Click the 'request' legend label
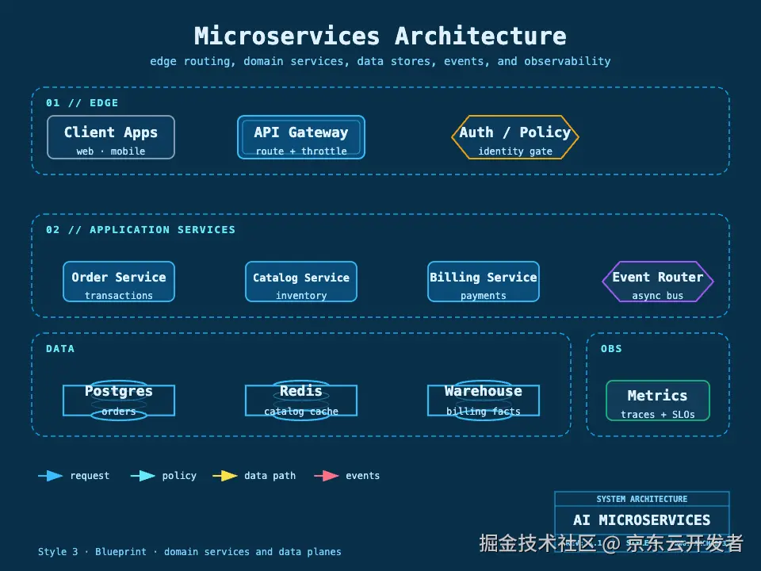The image size is (761, 571). 90,476
